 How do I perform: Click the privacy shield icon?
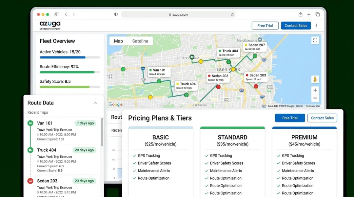(x=116, y=14)
